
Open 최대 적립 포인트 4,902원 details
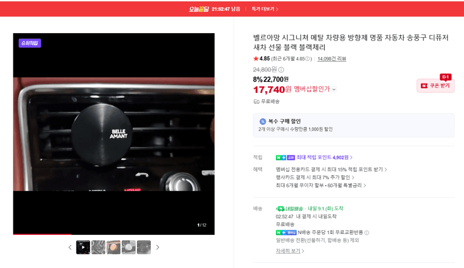click(x=324, y=157)
